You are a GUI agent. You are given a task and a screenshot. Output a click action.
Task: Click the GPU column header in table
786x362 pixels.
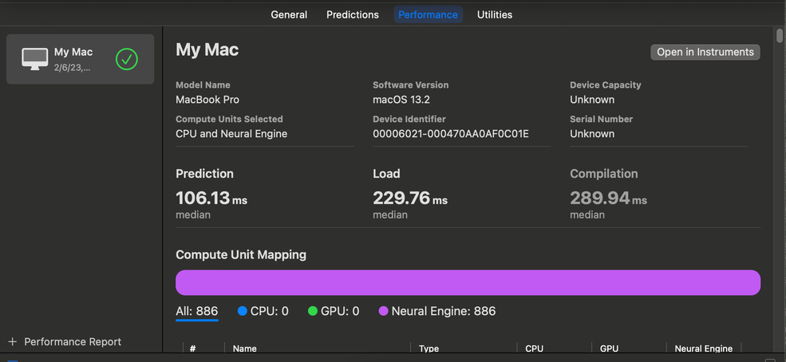(x=609, y=348)
